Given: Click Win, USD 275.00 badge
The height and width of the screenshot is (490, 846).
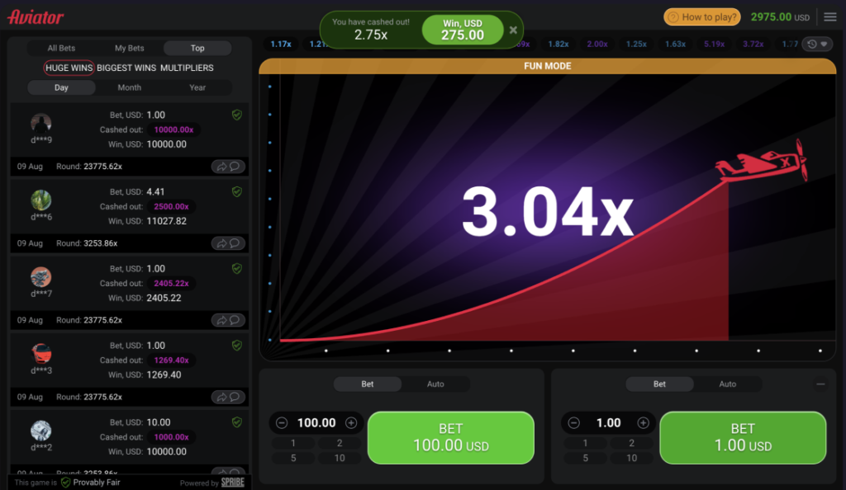Looking at the screenshot, I should click(x=463, y=31).
